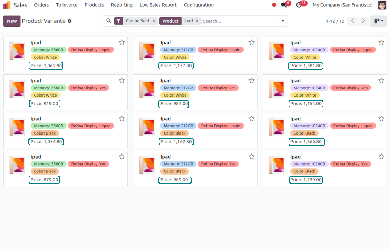Viewport: 390px width, 249px height.
Task: Favorite the Ipad priced 1,154.00
Action: (x=381, y=80)
